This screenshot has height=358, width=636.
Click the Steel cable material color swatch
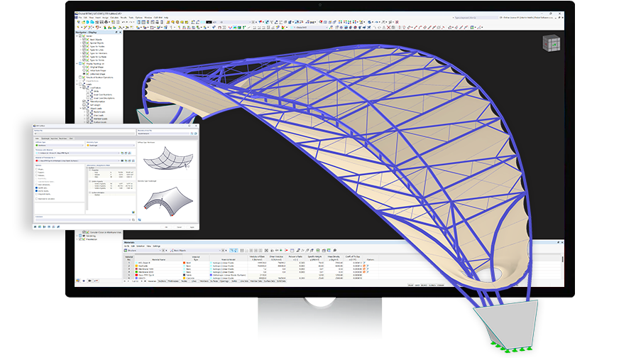pos(136,266)
